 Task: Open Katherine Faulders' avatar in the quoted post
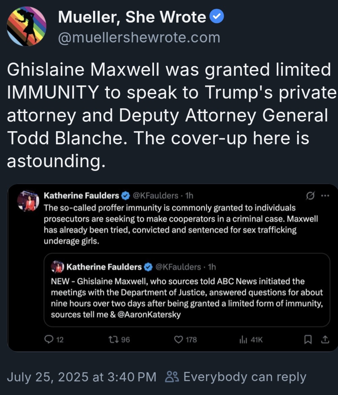(28, 201)
